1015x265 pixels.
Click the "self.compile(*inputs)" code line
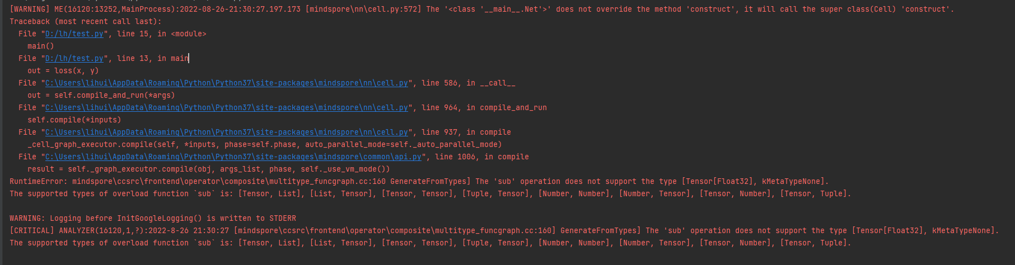pyautogui.click(x=74, y=120)
